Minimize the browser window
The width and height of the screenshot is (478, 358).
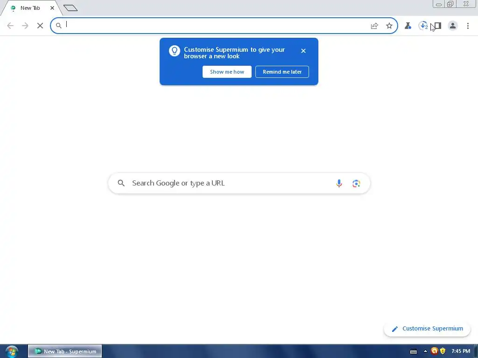439,4
